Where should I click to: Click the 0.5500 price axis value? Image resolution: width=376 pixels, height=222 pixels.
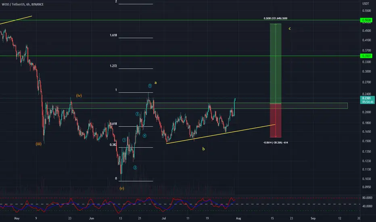coord(366,11)
